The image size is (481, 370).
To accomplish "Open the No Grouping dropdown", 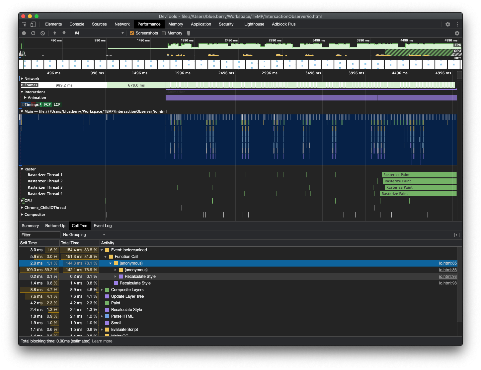I will tap(84, 235).
